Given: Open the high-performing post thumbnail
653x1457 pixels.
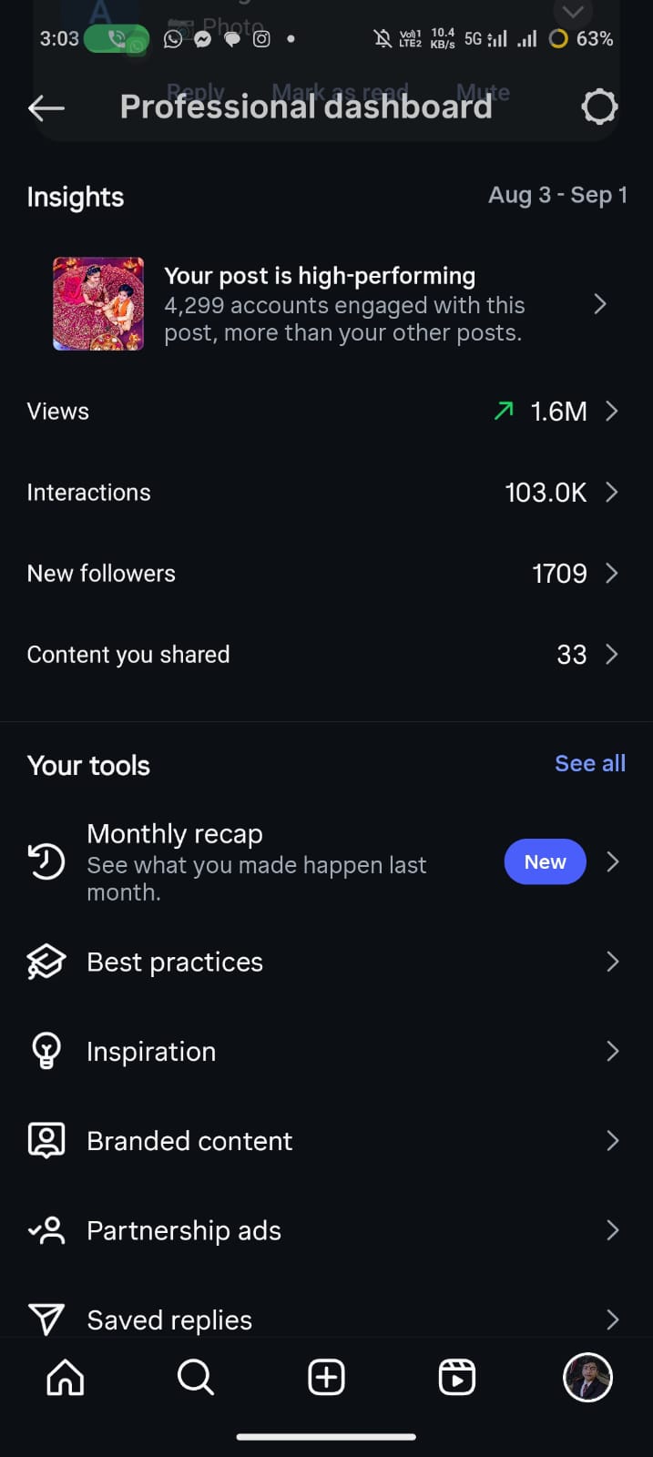Looking at the screenshot, I should click(x=98, y=304).
